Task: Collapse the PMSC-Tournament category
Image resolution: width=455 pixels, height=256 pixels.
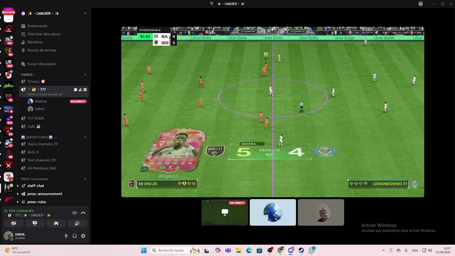Action: tap(36, 179)
